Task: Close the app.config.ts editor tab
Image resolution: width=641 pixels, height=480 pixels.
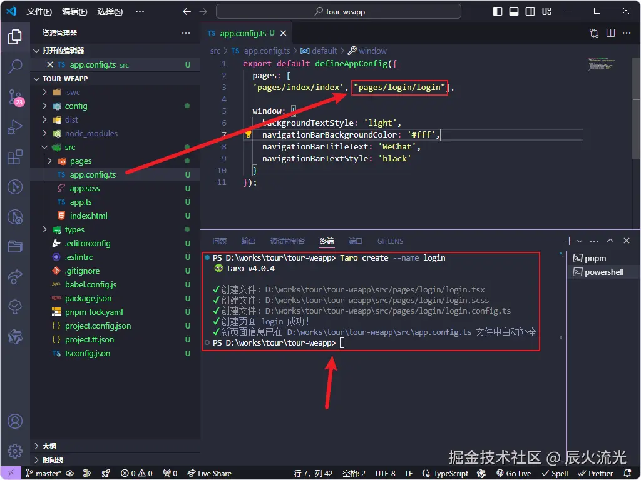Action: coord(284,34)
